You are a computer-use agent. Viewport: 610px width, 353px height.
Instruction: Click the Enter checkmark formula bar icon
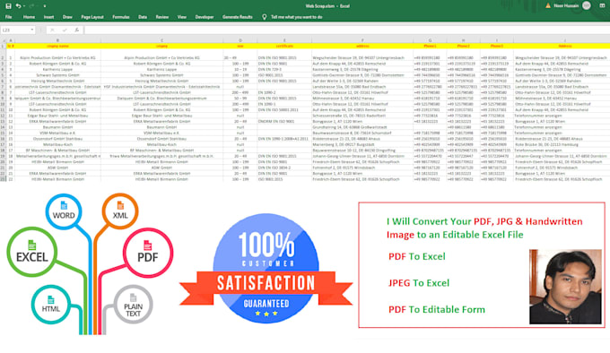[x=65, y=30]
